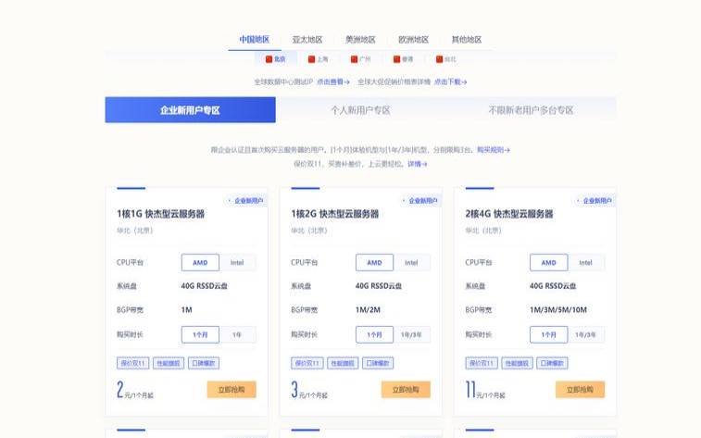Select AMD platform on 2核4G card
The width and height of the screenshot is (701, 438).
point(548,262)
